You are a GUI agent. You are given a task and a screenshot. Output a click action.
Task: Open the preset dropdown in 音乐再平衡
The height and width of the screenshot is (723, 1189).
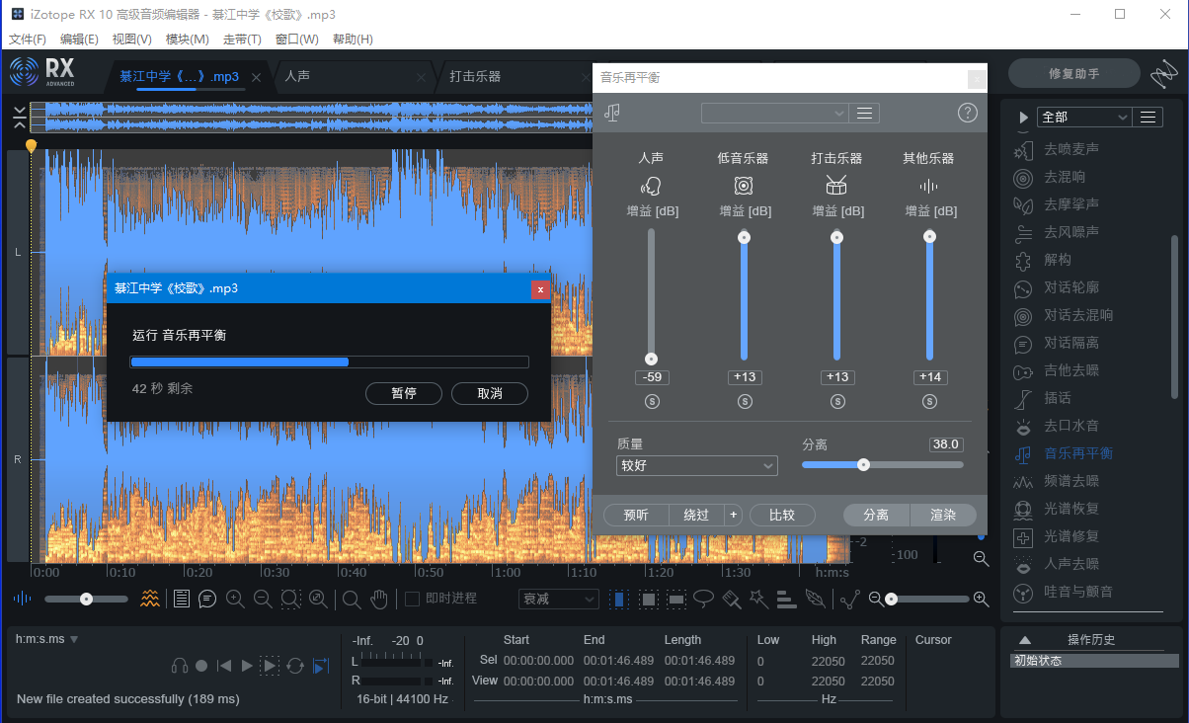[774, 114]
